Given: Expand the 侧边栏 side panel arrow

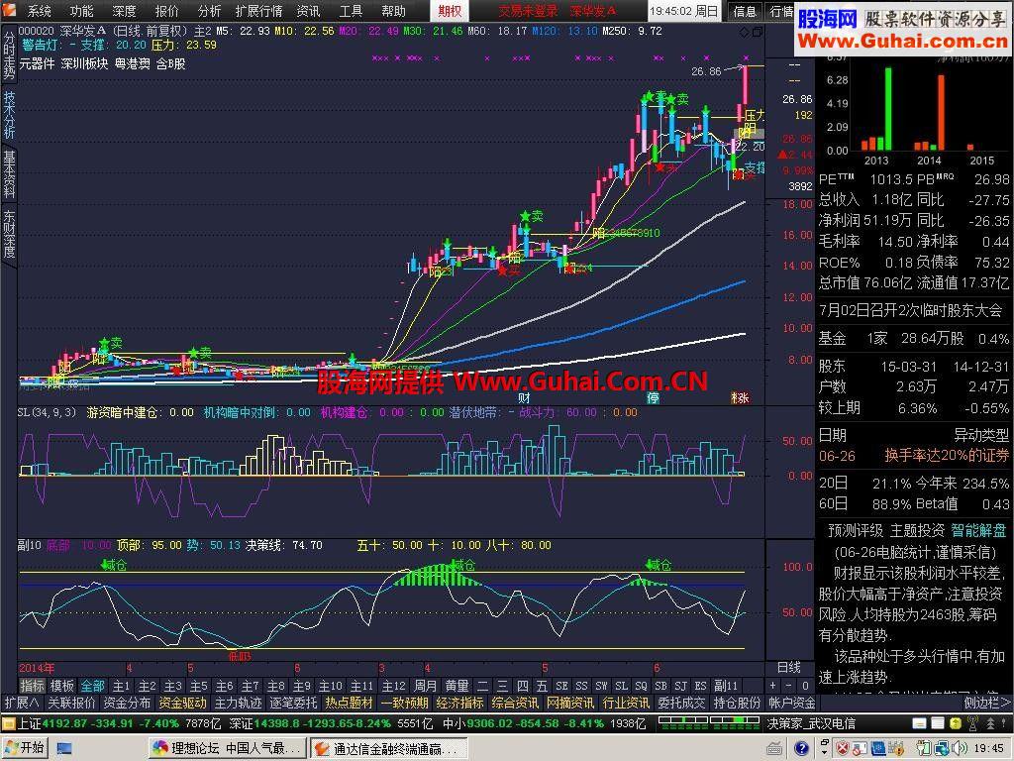Looking at the screenshot, I should [x=987, y=703].
